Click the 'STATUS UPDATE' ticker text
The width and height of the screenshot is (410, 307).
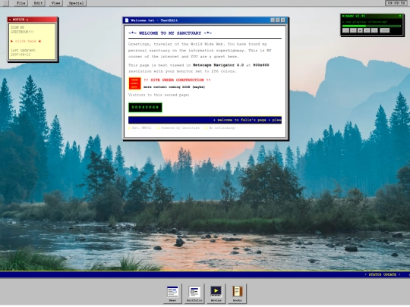382,274
